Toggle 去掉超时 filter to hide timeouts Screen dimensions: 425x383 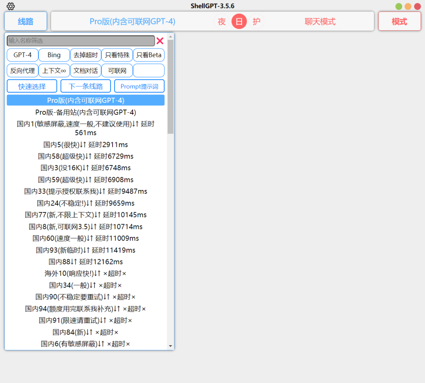[85, 55]
